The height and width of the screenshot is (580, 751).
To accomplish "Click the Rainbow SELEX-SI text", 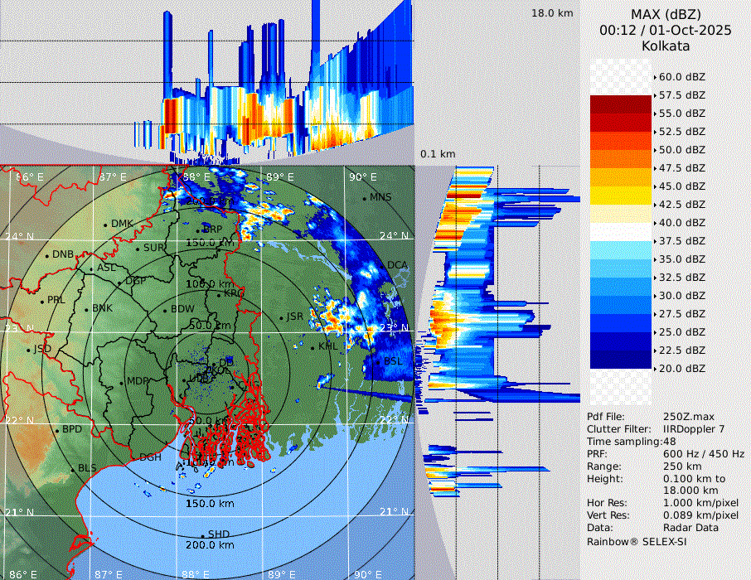I will pos(637,542).
